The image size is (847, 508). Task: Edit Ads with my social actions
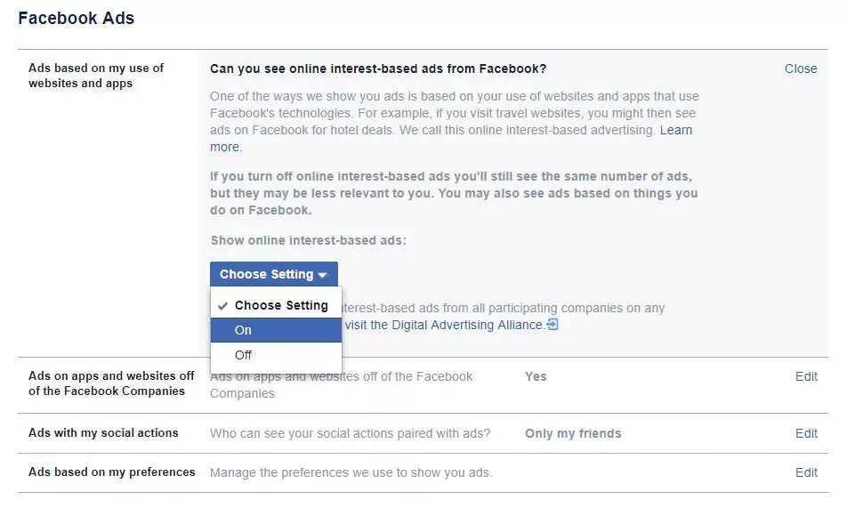click(x=806, y=433)
